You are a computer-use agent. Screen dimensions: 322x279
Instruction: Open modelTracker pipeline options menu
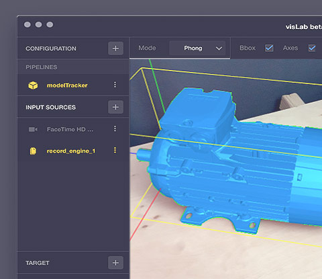click(x=115, y=85)
